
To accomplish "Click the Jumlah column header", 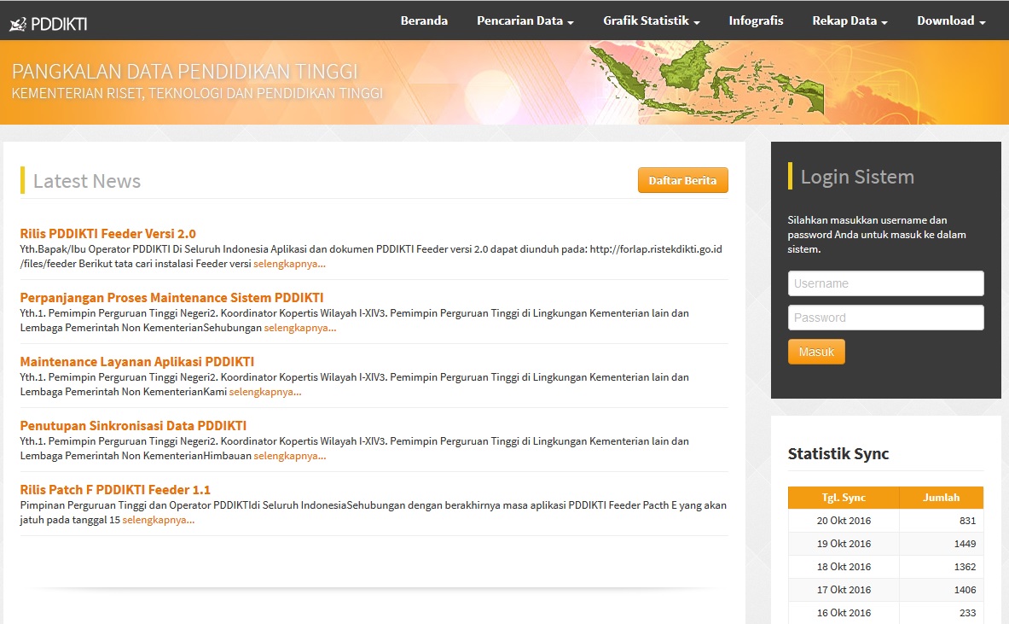I will [942, 497].
